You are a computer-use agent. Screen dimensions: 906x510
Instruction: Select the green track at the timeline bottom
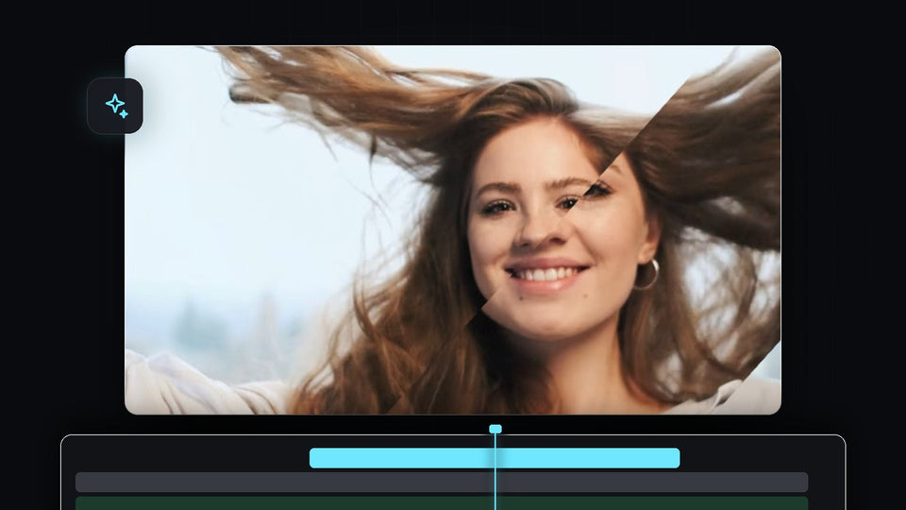(442, 503)
